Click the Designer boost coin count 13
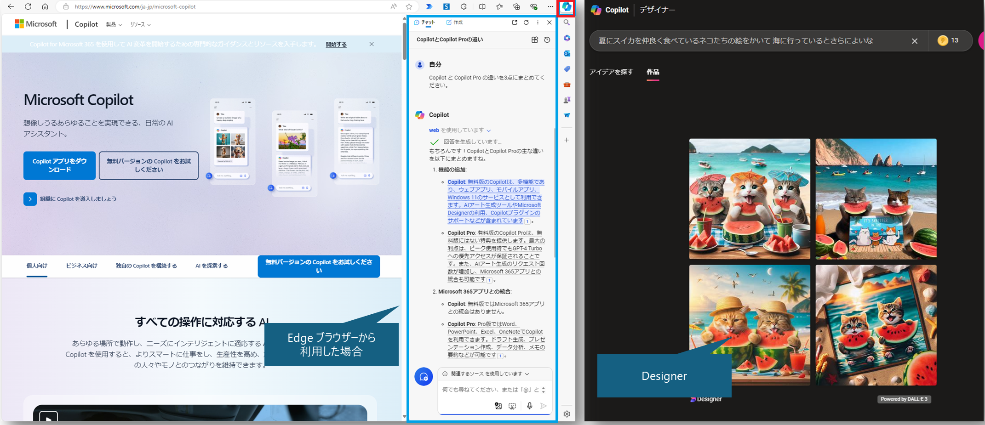 (949, 40)
